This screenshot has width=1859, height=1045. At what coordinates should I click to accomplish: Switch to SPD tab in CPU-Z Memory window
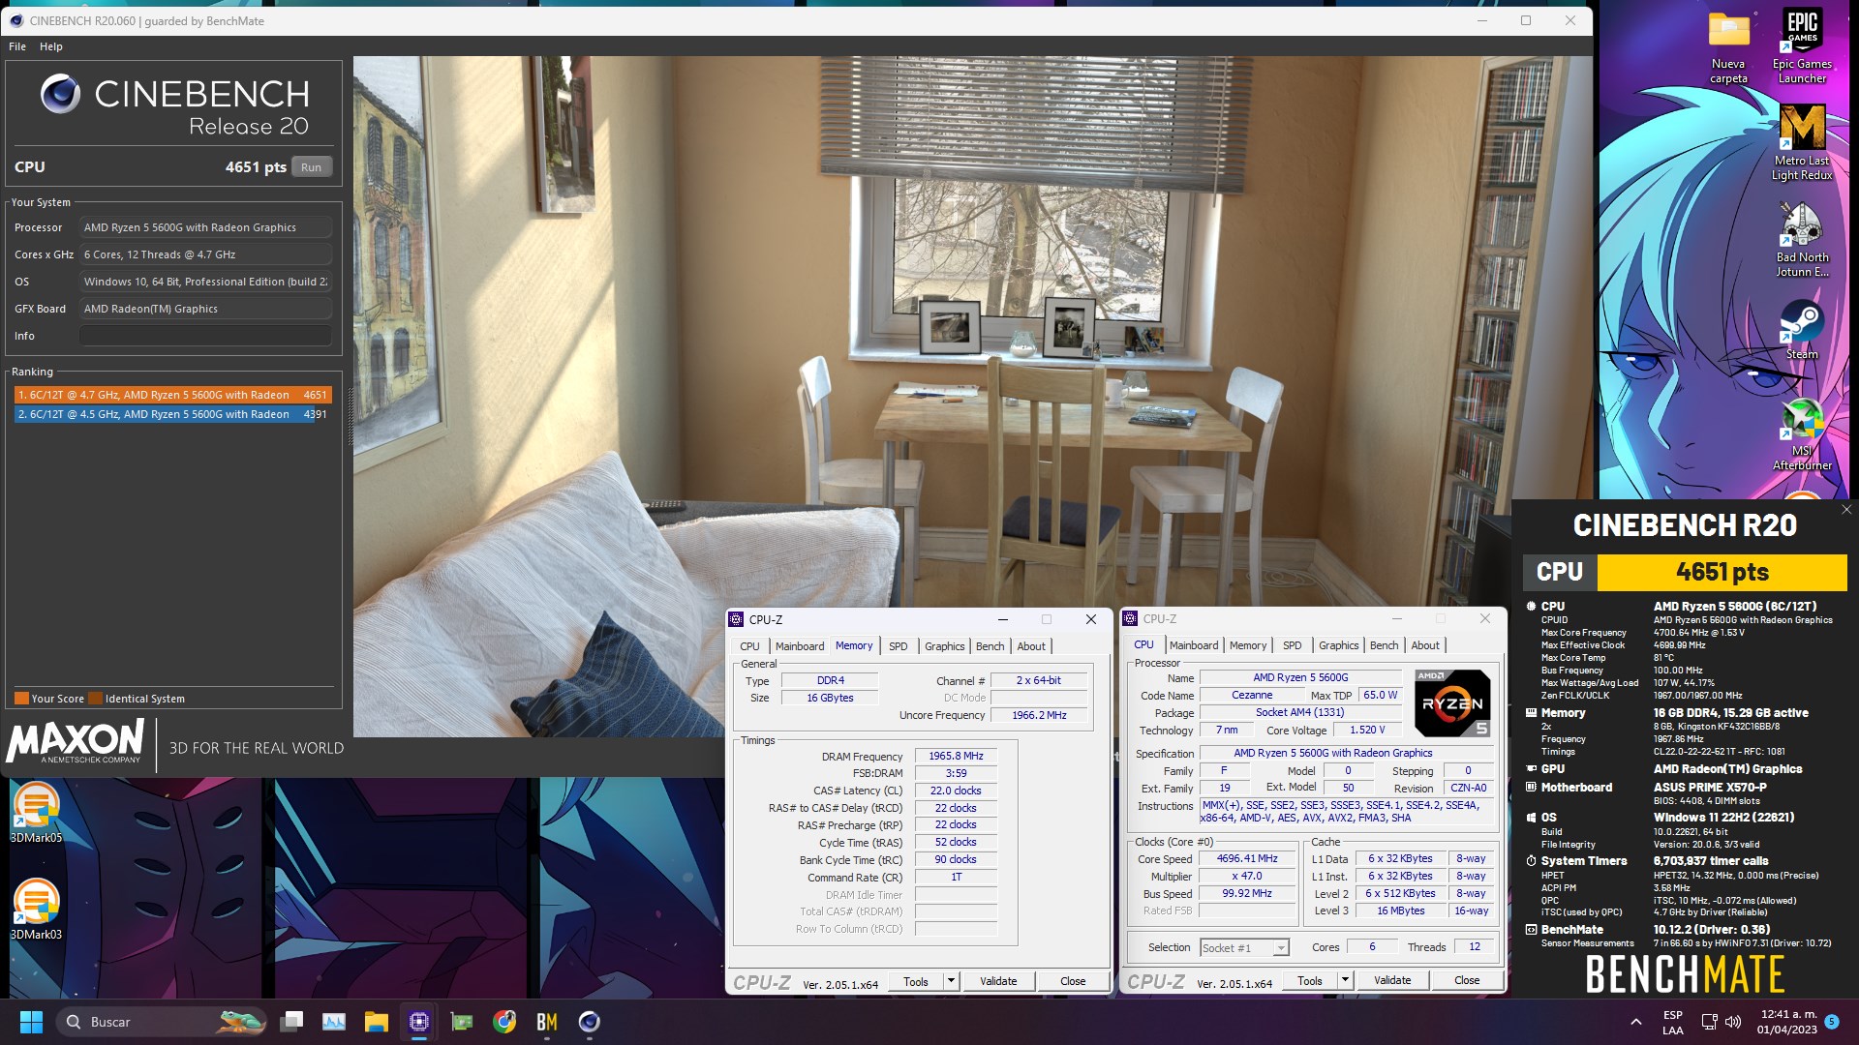point(899,646)
